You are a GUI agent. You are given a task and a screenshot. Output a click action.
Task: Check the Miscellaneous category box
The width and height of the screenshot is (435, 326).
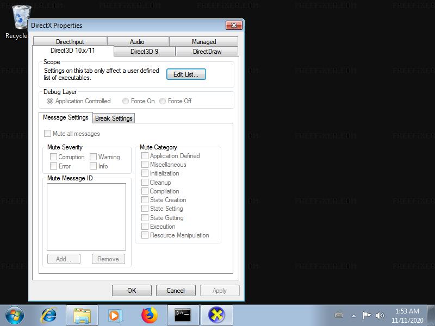[x=164, y=165]
